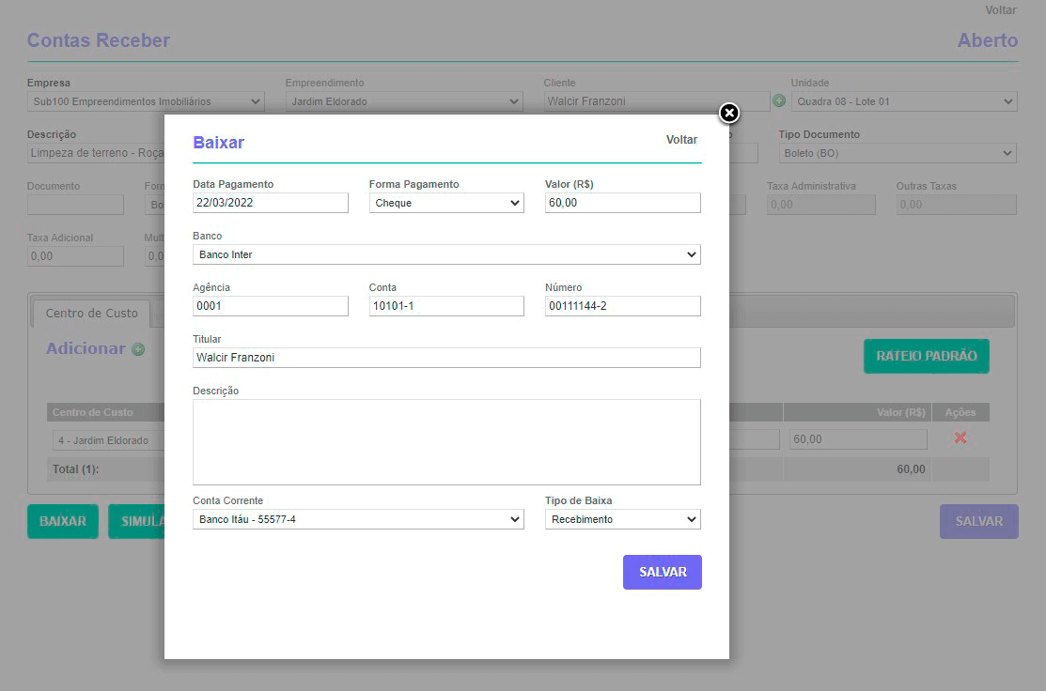The height and width of the screenshot is (691, 1046).
Task: Click the Número cheque input field
Action: pos(622,306)
